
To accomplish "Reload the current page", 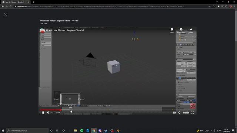I will tap(11, 7).
